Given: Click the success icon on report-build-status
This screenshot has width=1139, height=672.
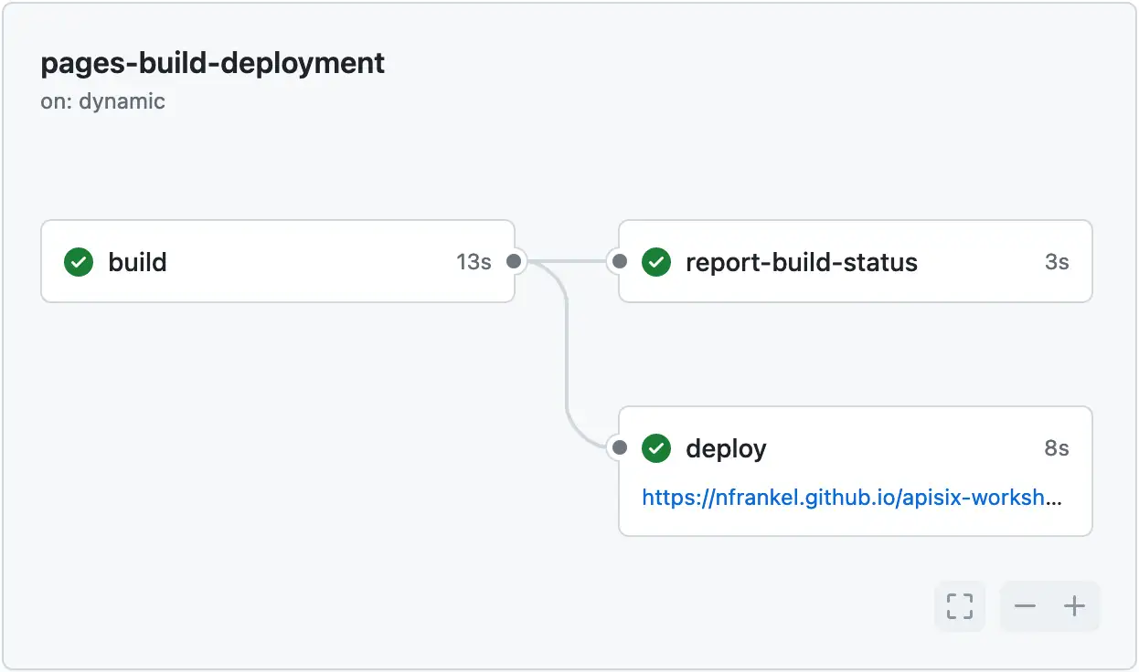Looking at the screenshot, I should click(656, 262).
